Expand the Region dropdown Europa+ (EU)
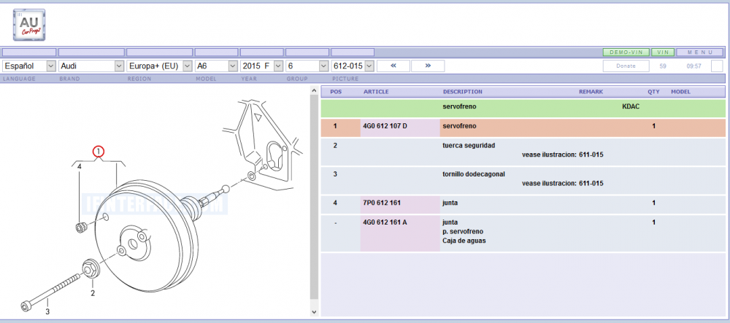Image resolution: width=730 pixels, height=323 pixels. click(x=158, y=66)
